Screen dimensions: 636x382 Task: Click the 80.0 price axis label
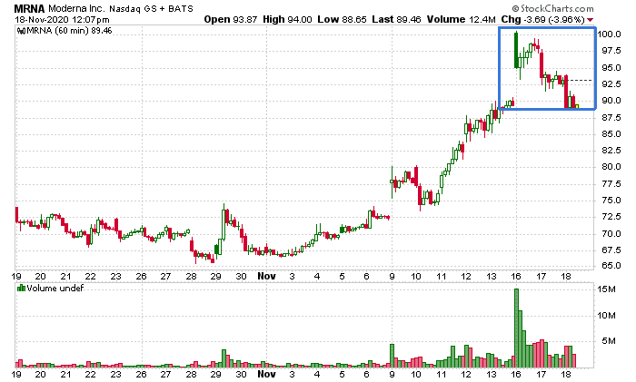click(611, 167)
